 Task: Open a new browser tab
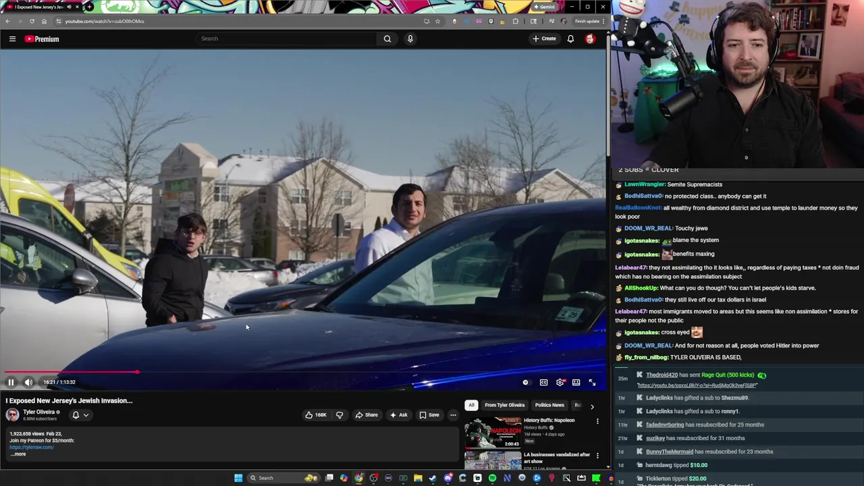pos(89,7)
